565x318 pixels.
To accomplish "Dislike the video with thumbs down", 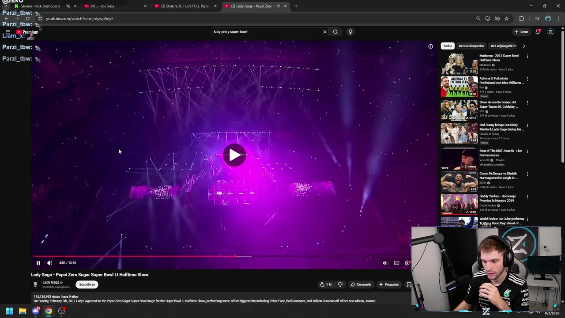I will tap(340, 284).
